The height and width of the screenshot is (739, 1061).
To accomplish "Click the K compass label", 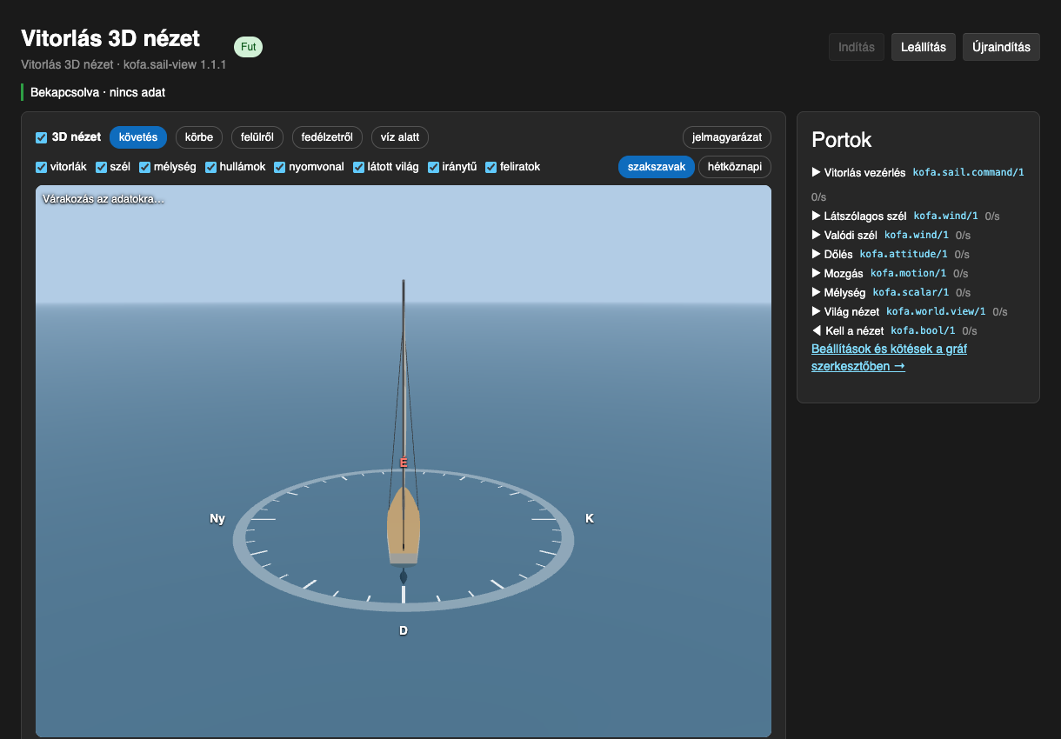I will click(x=590, y=518).
